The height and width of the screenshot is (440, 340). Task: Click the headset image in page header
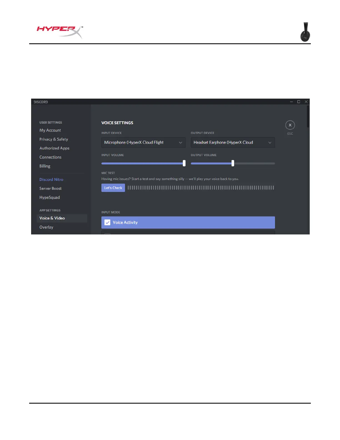[x=305, y=32]
